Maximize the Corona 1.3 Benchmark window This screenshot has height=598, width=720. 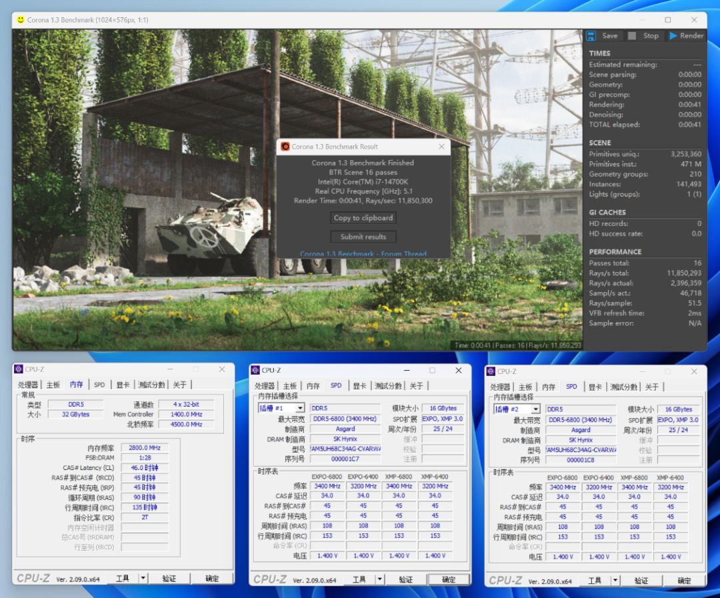[x=667, y=20]
